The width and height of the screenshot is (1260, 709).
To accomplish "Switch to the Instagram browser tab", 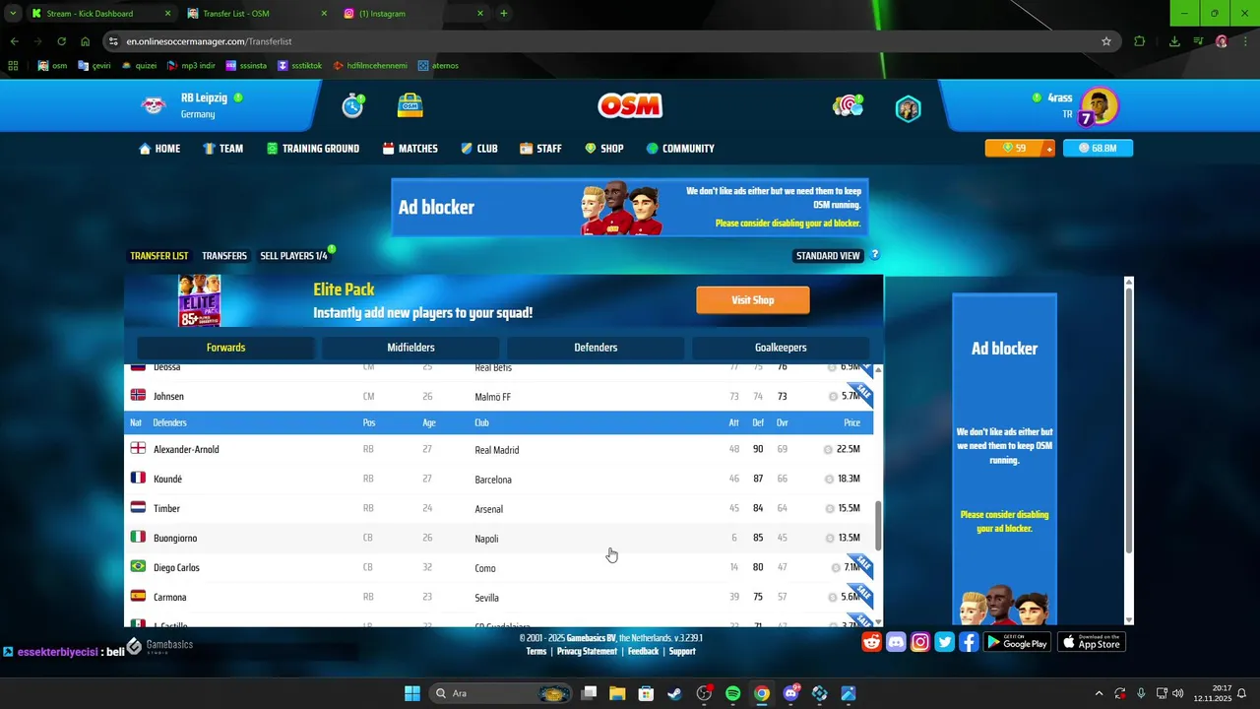I will 414,14.
